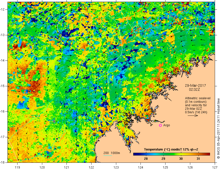
Task: Click the Temperature modisT color bar title
Action: click(x=171, y=149)
